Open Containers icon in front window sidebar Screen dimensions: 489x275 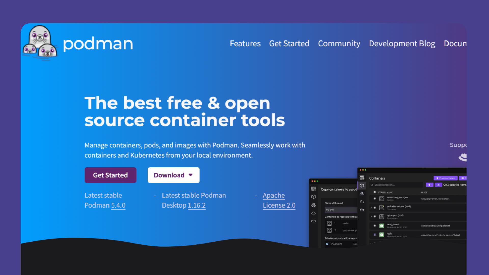point(362,185)
